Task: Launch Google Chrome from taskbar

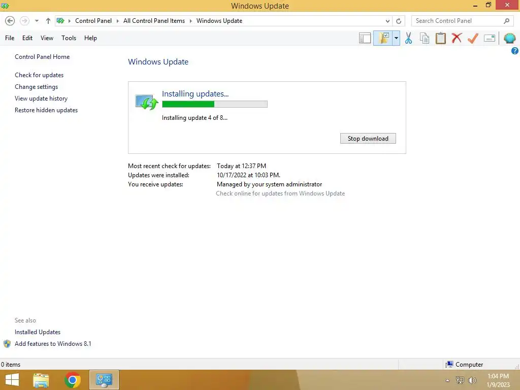Action: pyautogui.click(x=72, y=380)
